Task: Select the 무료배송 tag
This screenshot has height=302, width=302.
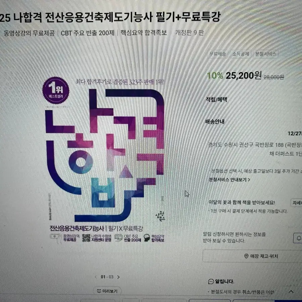Action: pyautogui.click(x=218, y=54)
